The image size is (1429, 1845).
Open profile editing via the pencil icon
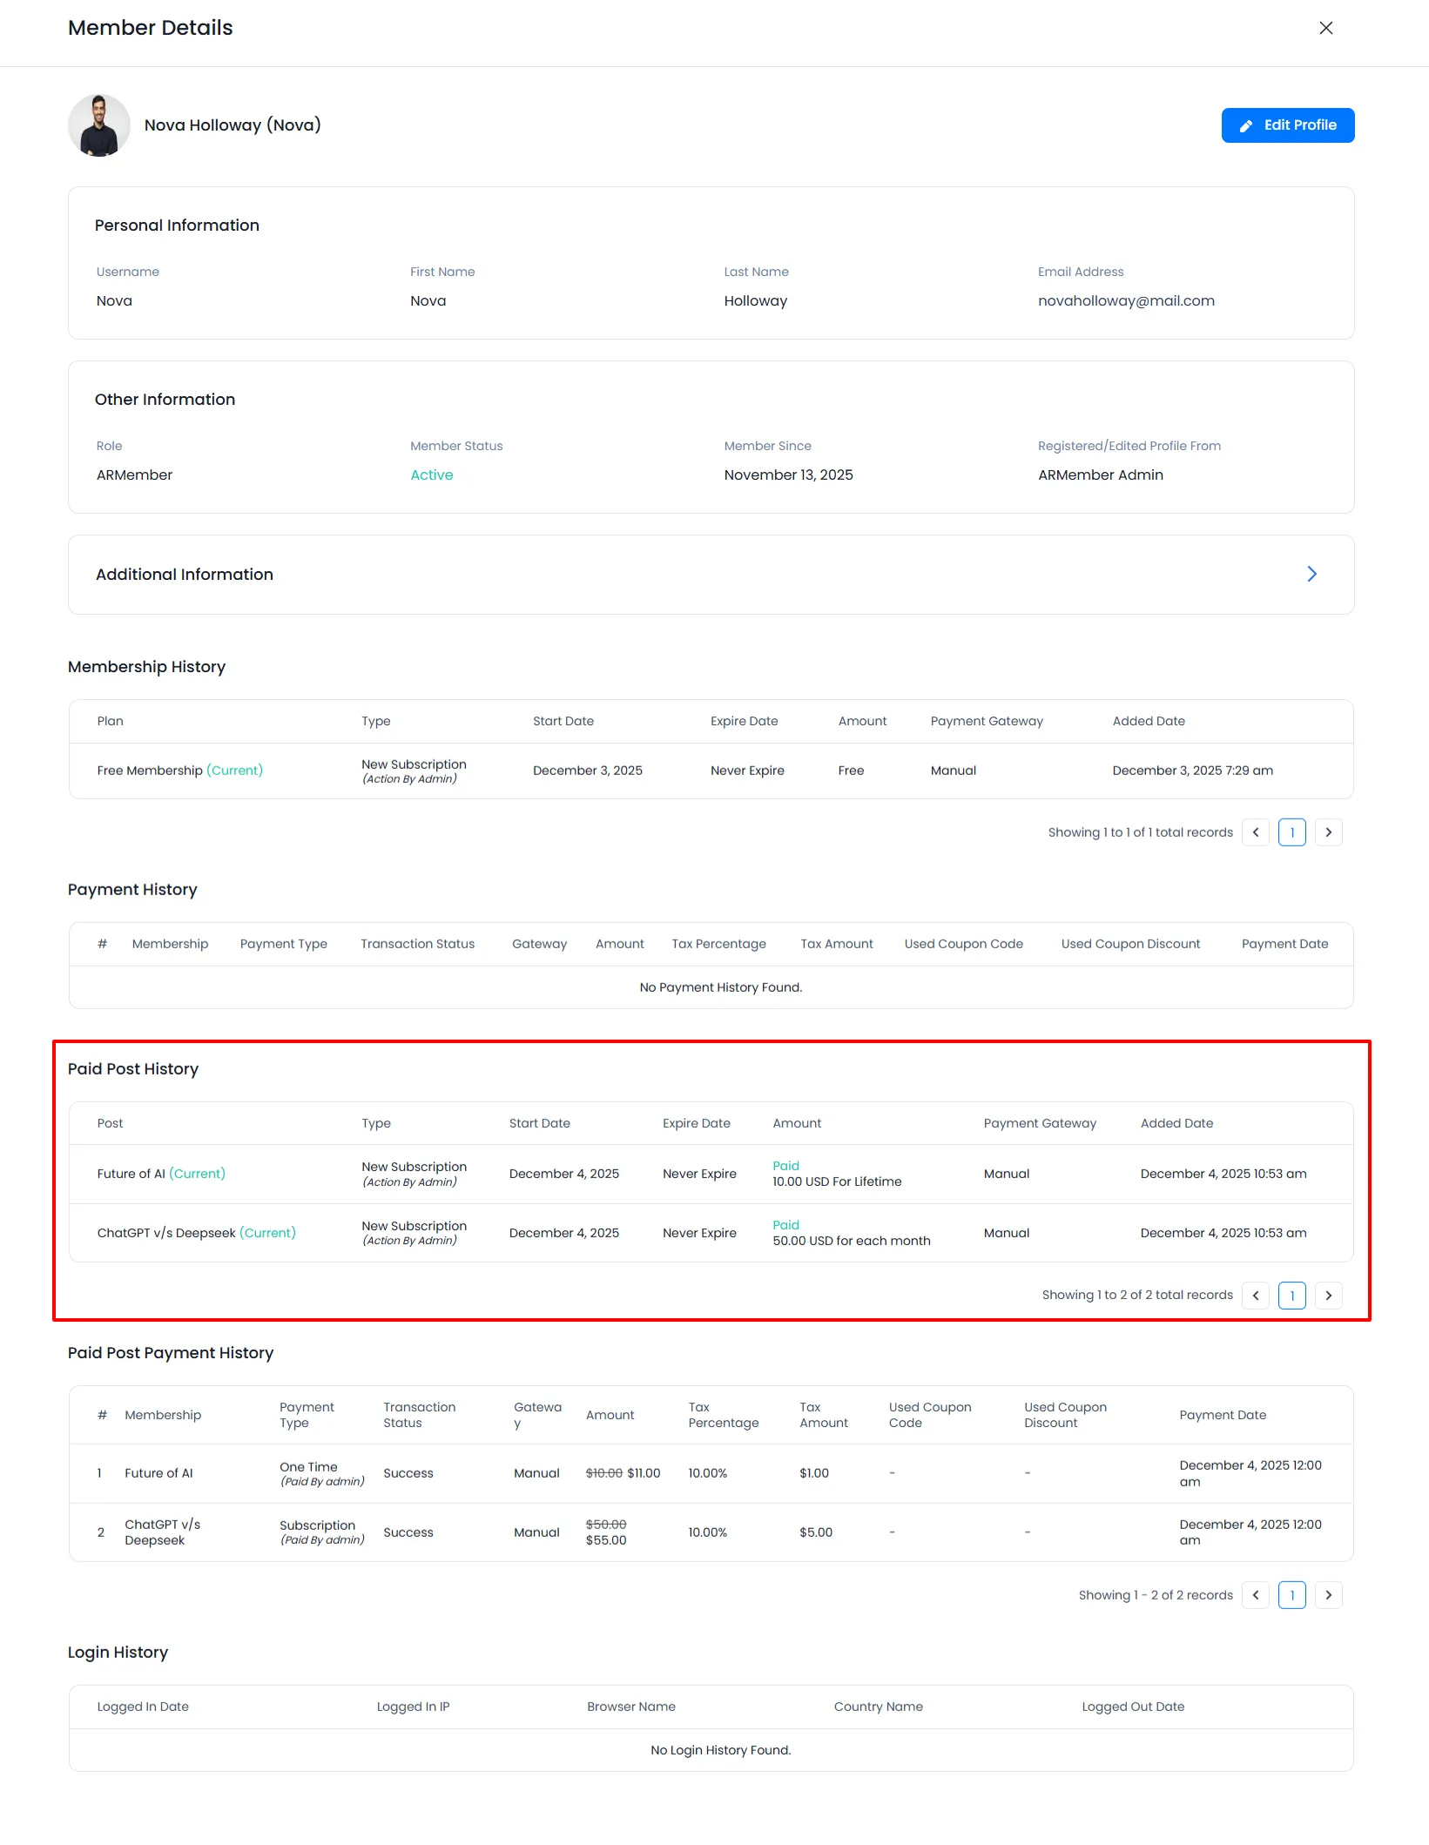[x=1246, y=125]
